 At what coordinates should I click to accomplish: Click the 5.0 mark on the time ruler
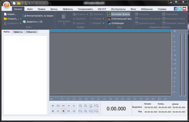pos(111,99)
